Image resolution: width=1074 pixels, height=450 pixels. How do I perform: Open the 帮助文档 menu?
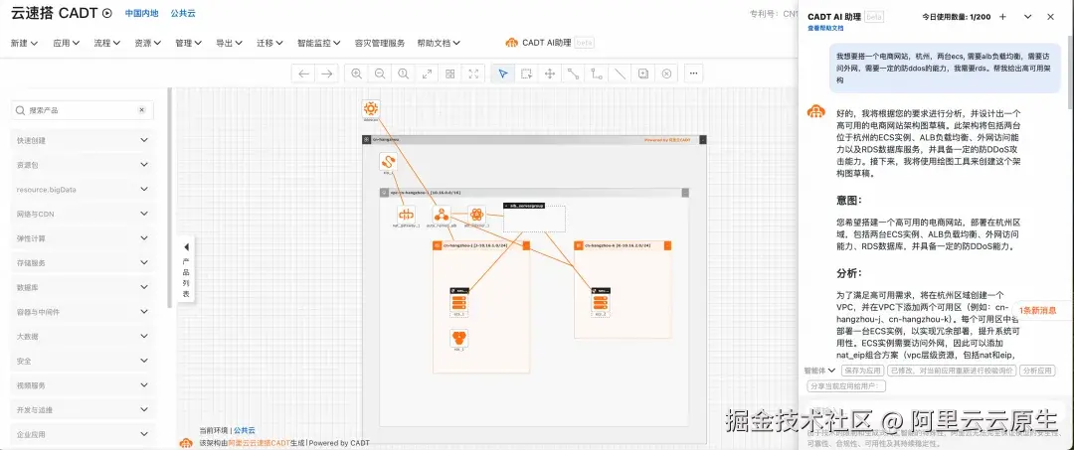(439, 43)
